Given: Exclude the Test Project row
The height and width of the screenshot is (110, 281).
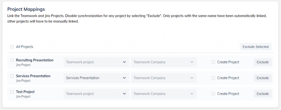Looking at the screenshot, I should (x=262, y=94).
